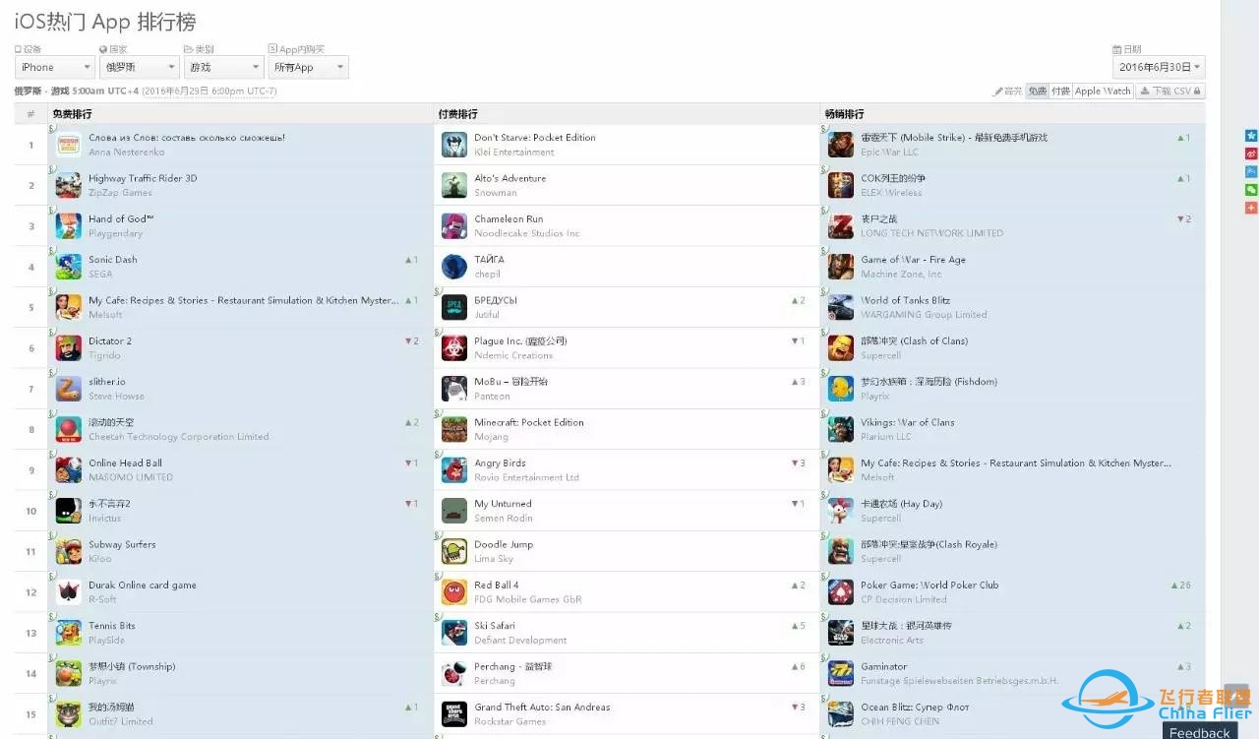The height and width of the screenshot is (739, 1259).
Task: Open the 游戏 category dropdown
Action: pos(224,67)
